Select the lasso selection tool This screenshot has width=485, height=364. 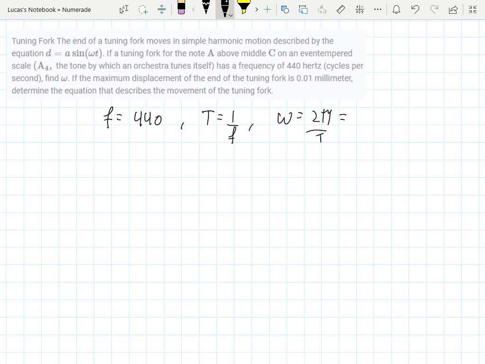143,9
